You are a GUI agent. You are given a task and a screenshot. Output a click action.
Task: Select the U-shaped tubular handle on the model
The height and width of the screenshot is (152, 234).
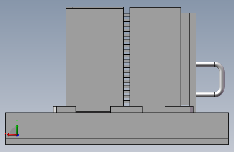(210, 79)
